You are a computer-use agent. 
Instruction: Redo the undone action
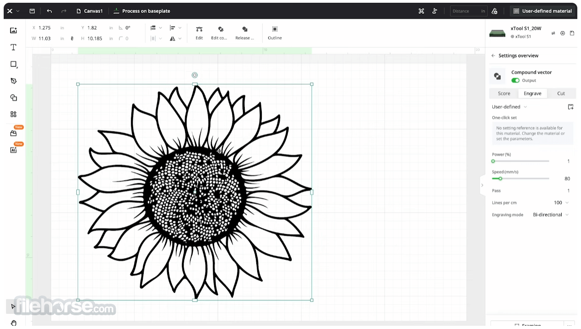coord(64,11)
